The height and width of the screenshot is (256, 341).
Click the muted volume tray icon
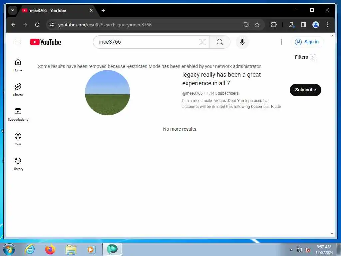(307, 250)
